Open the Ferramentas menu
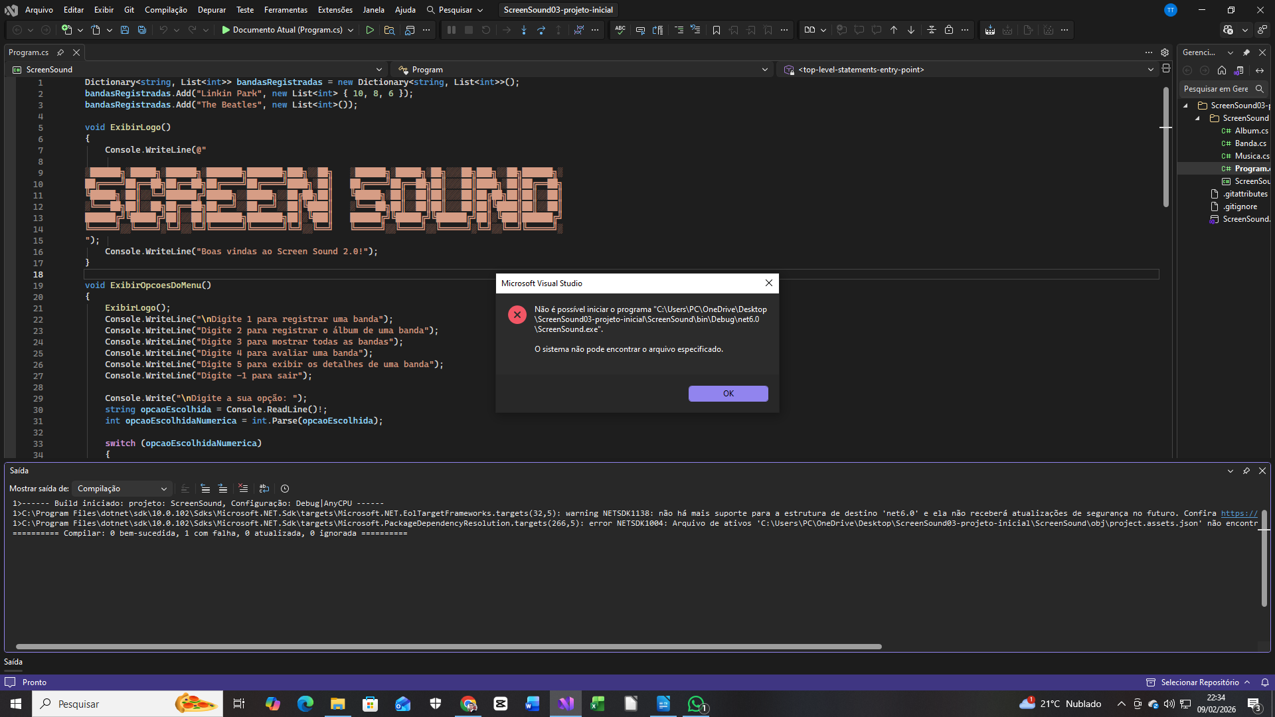1275x717 pixels. point(286,10)
